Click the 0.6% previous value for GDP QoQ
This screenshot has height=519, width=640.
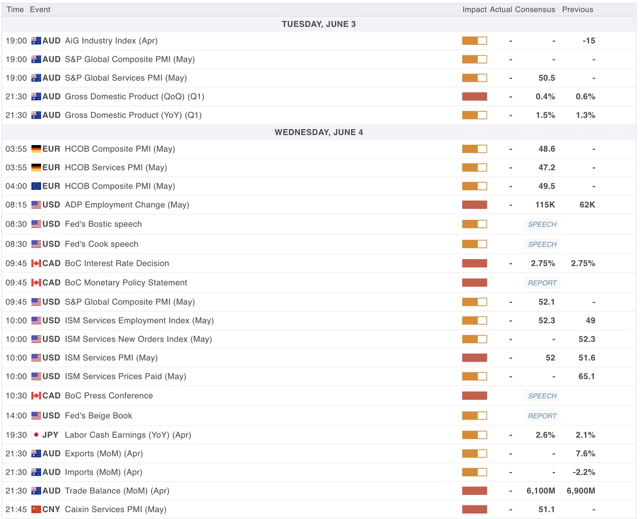click(586, 97)
